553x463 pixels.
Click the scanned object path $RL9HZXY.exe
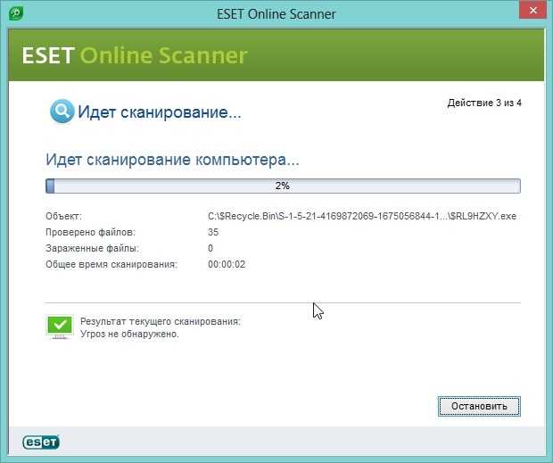click(362, 216)
